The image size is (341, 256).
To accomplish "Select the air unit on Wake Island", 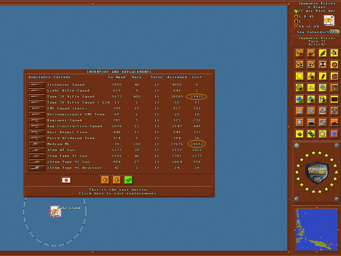I will 55,212.
